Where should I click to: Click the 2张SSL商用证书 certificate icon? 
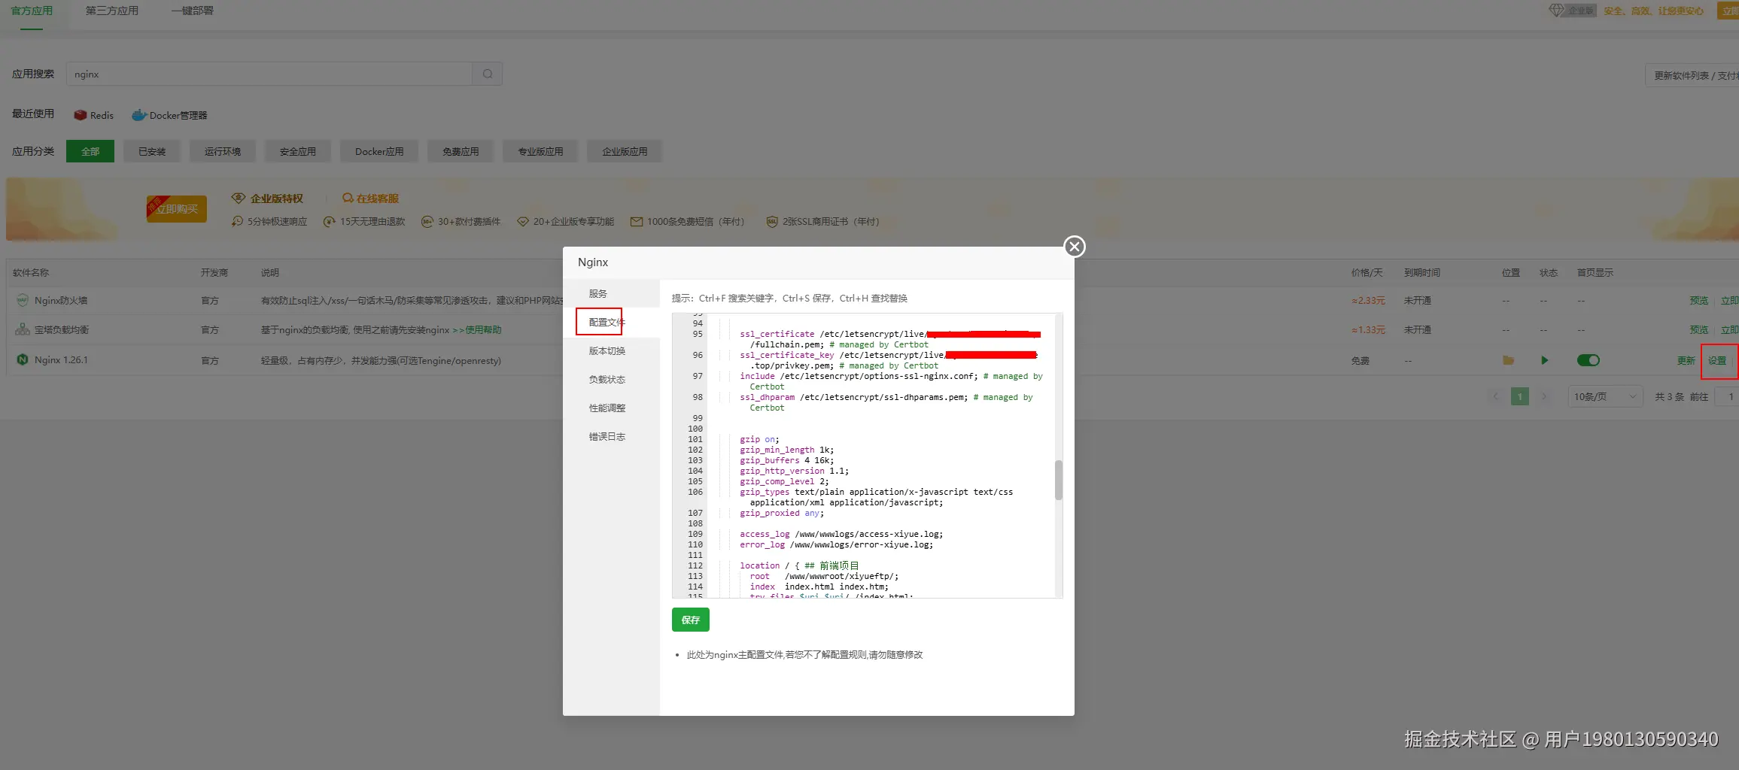pos(771,221)
